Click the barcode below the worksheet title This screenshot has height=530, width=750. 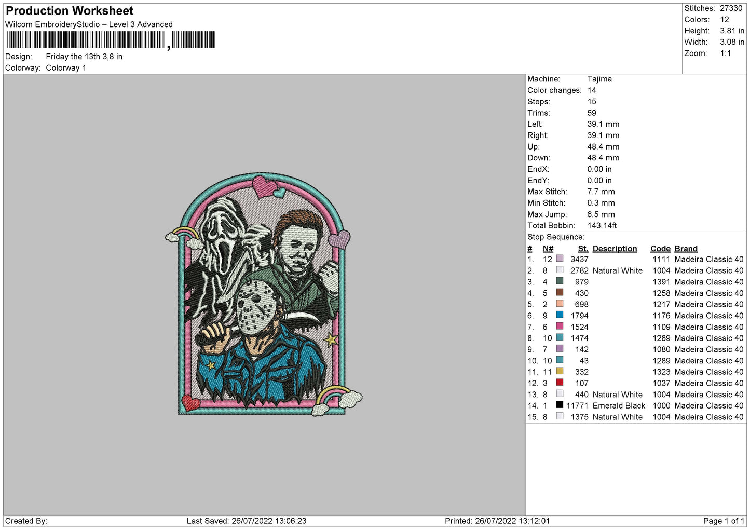tap(111, 40)
